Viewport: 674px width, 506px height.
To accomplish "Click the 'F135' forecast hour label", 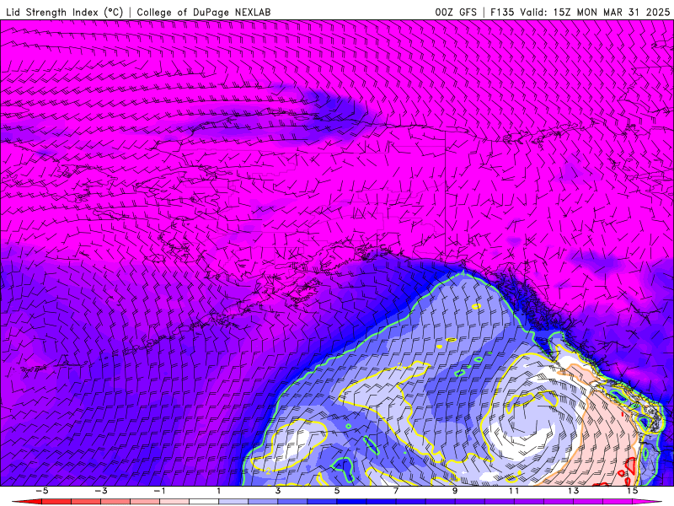I will click(x=502, y=12).
